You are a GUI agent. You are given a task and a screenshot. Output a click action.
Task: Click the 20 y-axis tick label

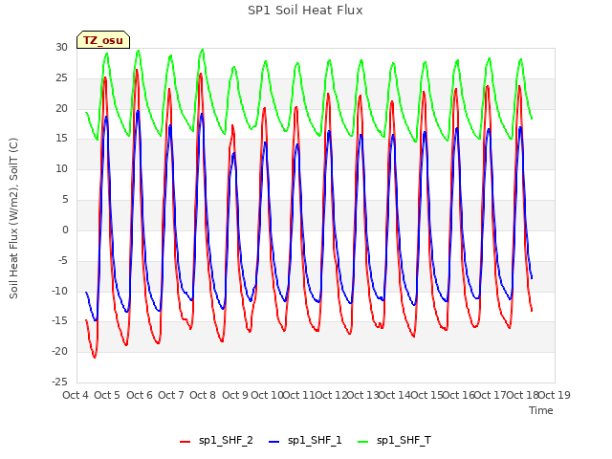(61, 108)
